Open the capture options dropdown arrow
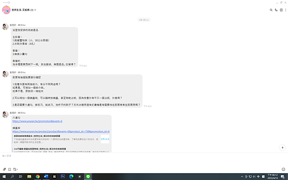 point(17,169)
